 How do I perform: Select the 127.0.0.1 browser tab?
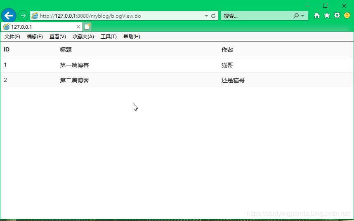[42, 27]
